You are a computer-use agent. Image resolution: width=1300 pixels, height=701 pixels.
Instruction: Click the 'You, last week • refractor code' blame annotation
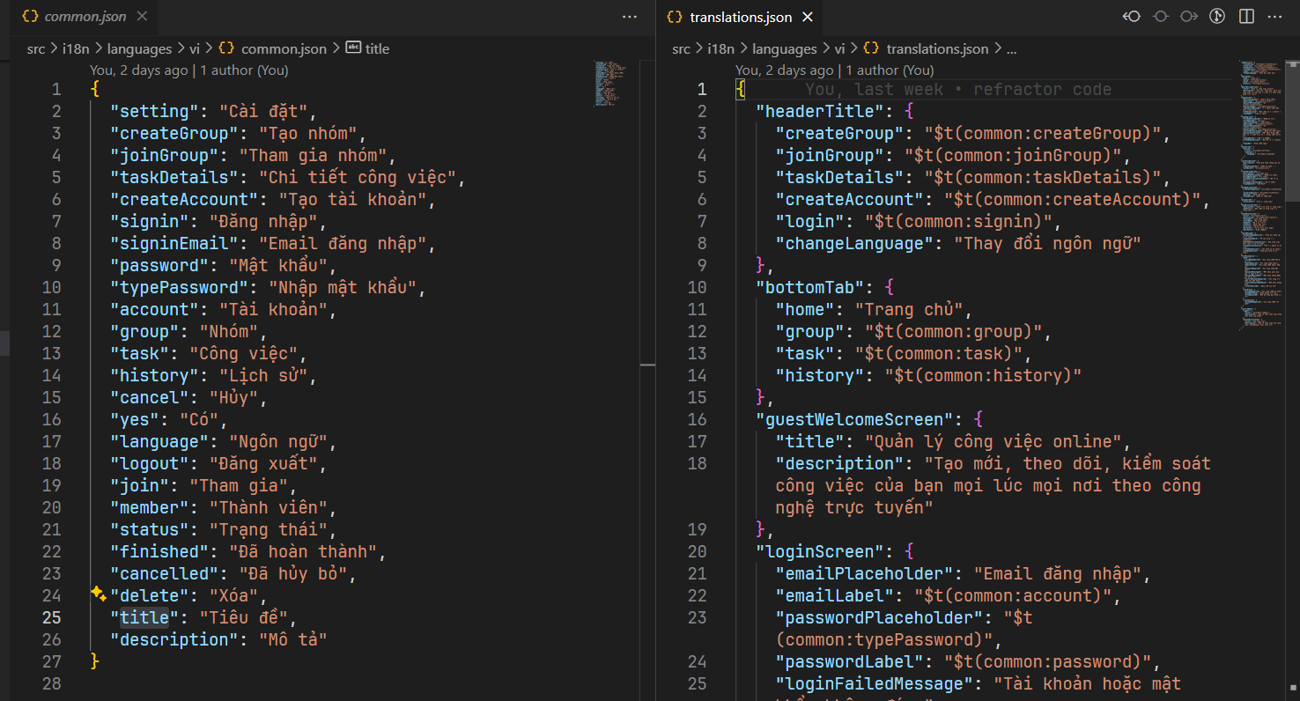[958, 89]
